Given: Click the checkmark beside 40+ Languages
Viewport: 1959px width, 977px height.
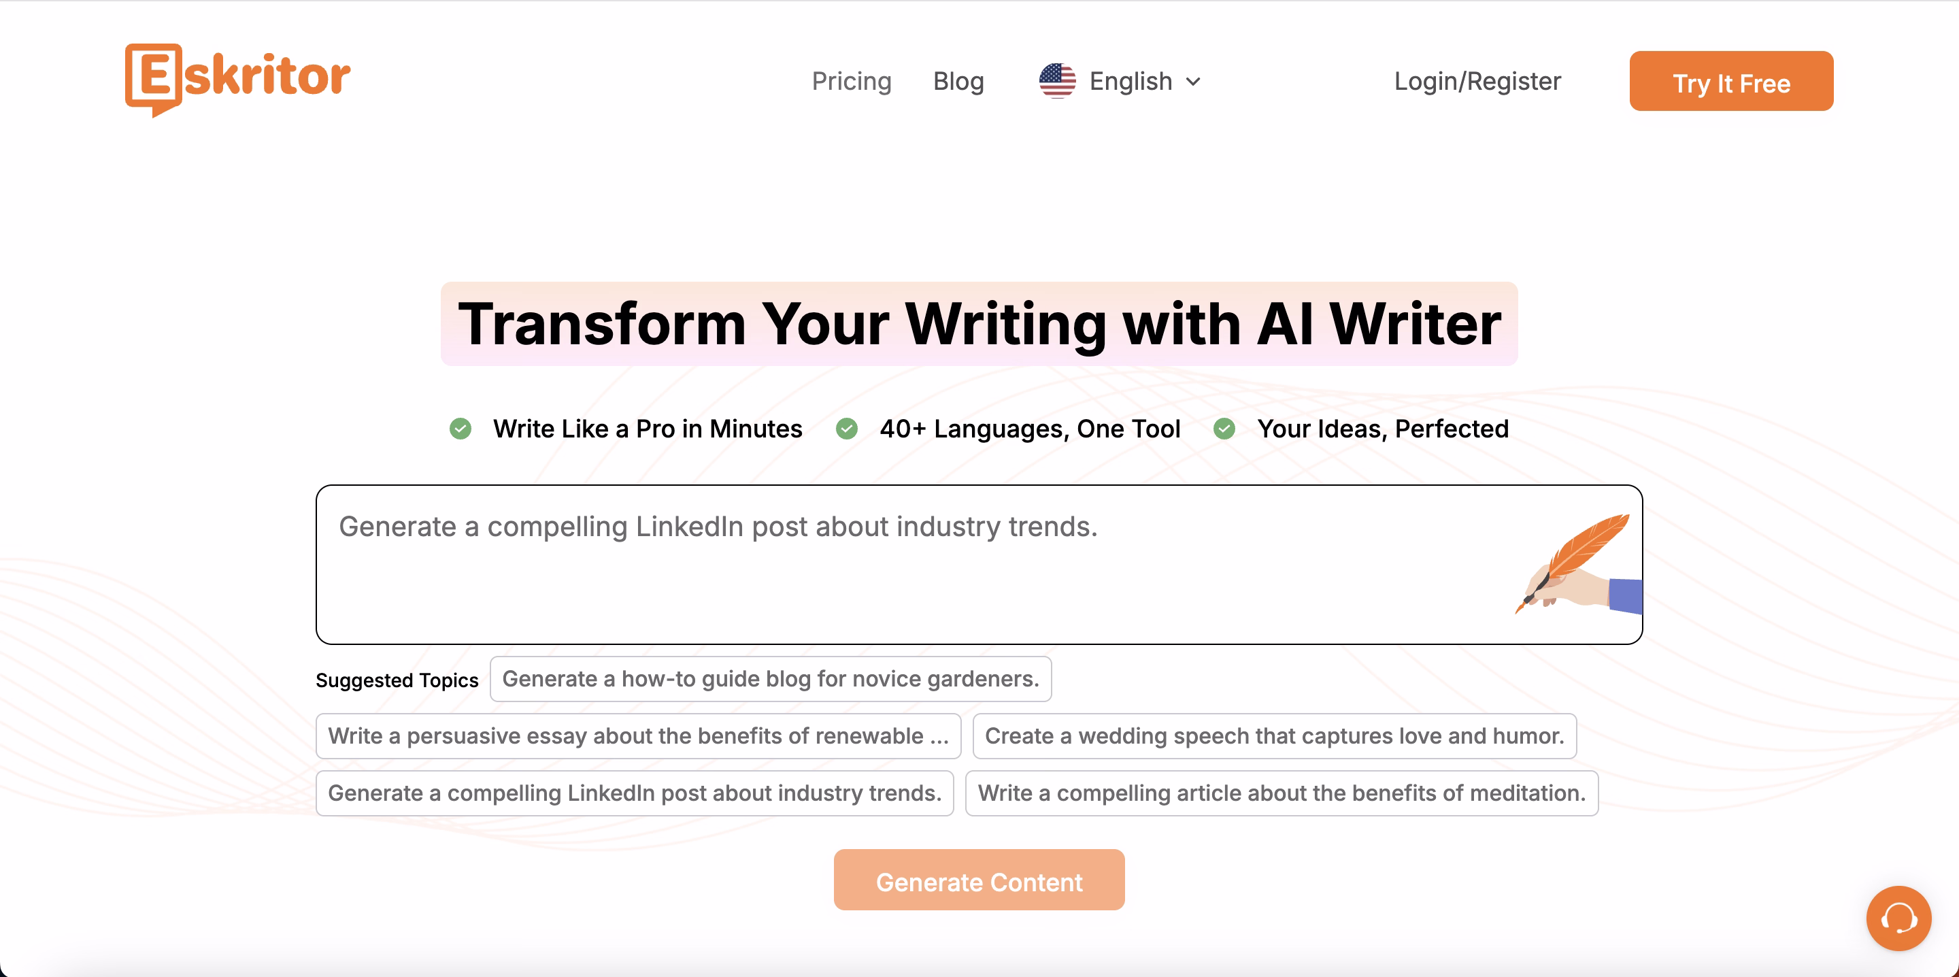Looking at the screenshot, I should (x=846, y=429).
